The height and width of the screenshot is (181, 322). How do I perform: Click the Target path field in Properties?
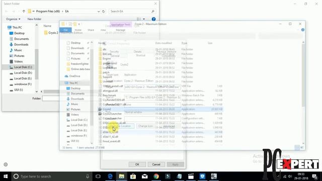tap(152, 87)
